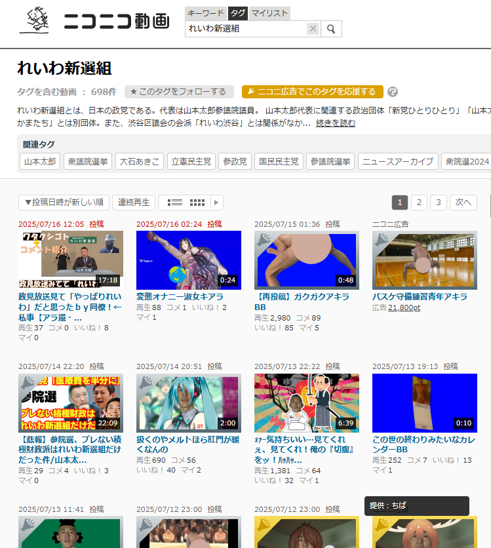The height and width of the screenshot is (548, 491).
Task: Click megaphone badge on 参院選 thumbnail
Action: point(28,383)
